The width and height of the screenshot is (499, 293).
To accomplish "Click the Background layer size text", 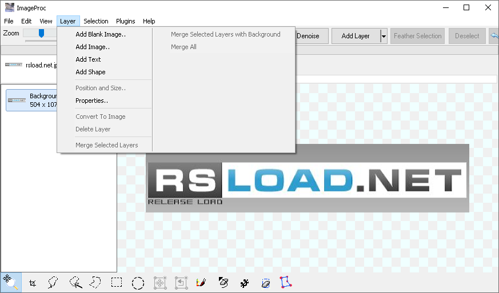I will tap(43, 105).
